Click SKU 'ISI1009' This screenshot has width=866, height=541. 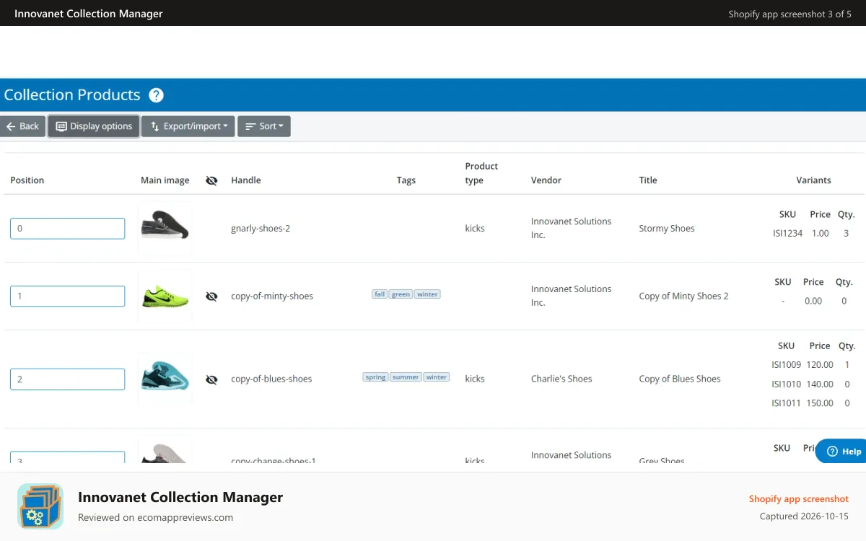[787, 365]
